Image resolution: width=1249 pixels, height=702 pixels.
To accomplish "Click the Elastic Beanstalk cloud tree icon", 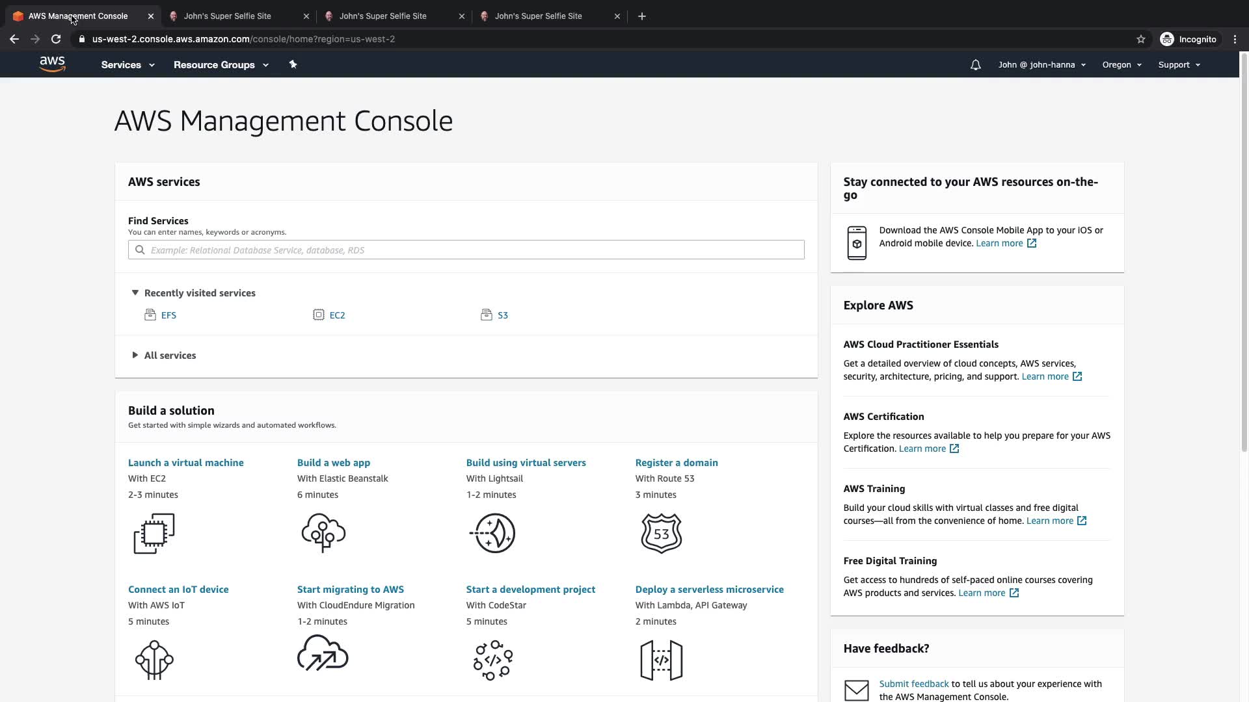I will (x=323, y=533).
